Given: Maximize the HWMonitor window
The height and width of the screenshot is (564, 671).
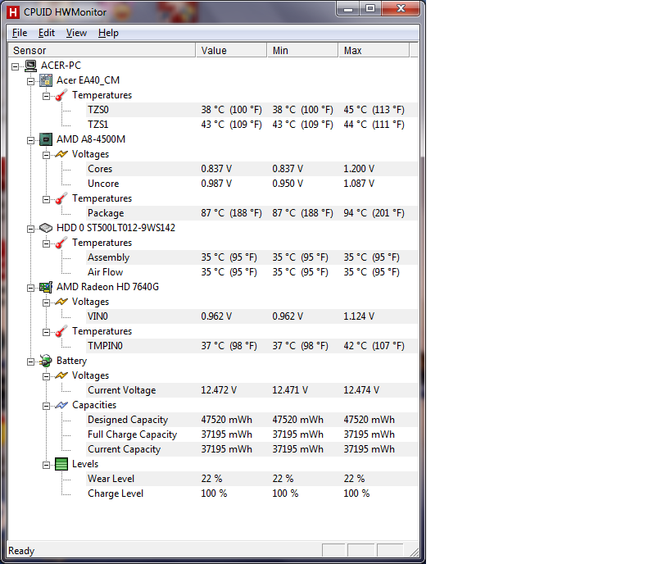Looking at the screenshot, I should click(370, 8).
